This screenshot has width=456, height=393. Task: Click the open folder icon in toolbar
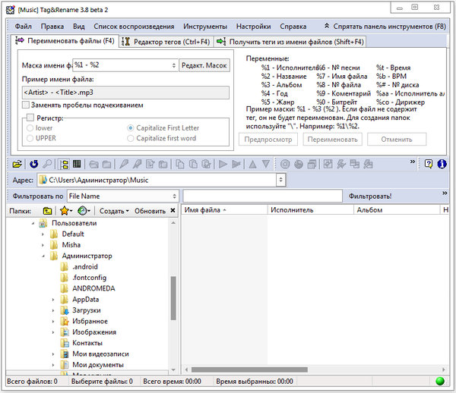(16, 164)
